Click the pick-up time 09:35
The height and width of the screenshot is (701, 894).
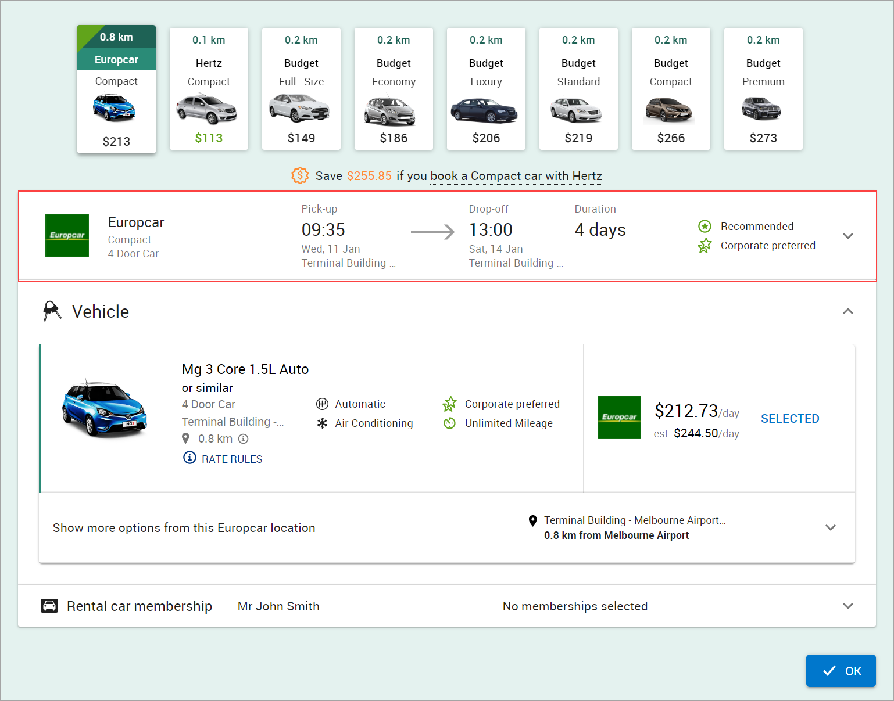coord(323,230)
